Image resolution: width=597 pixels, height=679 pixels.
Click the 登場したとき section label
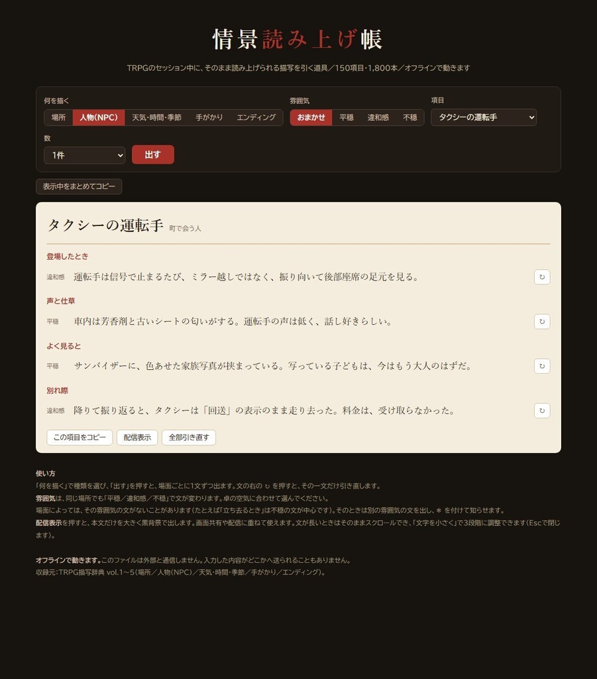(x=68, y=257)
